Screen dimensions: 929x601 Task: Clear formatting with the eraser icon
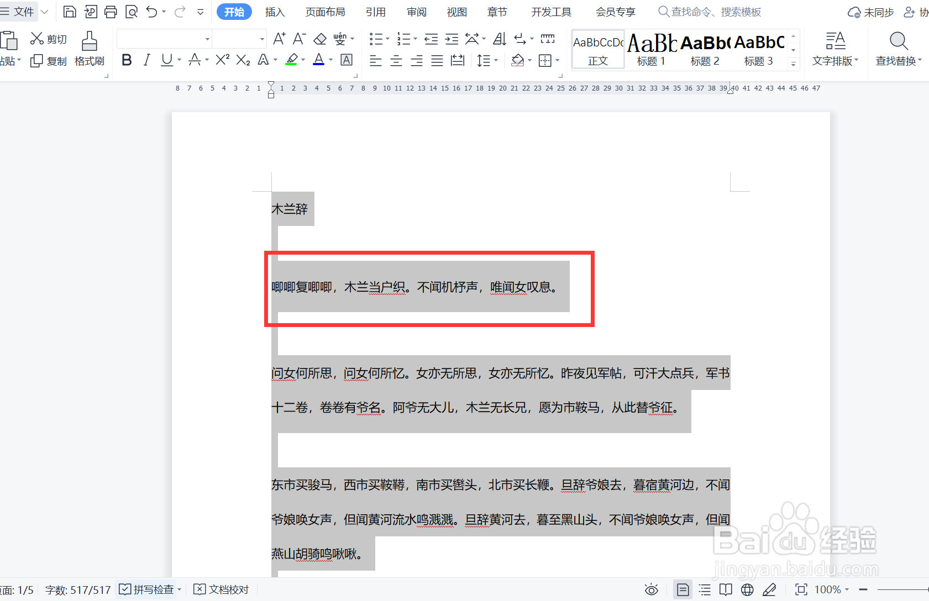(320, 39)
